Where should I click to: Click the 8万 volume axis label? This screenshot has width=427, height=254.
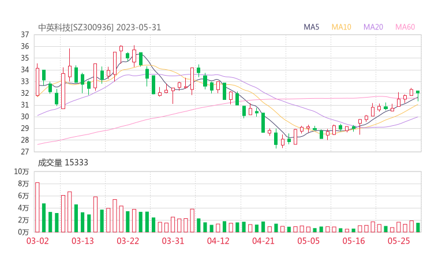[x=23, y=184]
